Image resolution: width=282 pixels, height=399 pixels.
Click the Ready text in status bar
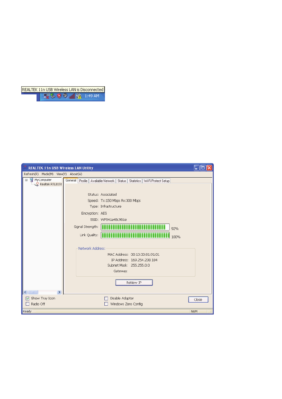point(27,311)
